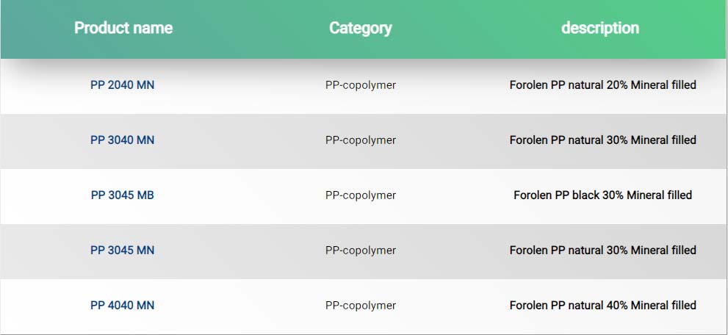Click the 40% Mineral filled description text

pos(602,306)
